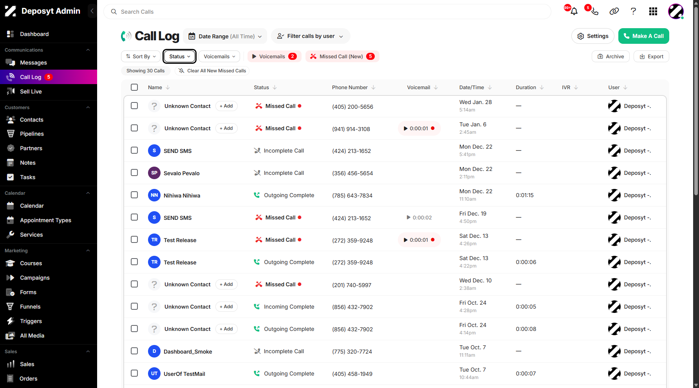Click the Export button
Viewport: 699px width, 388px height.
651,56
